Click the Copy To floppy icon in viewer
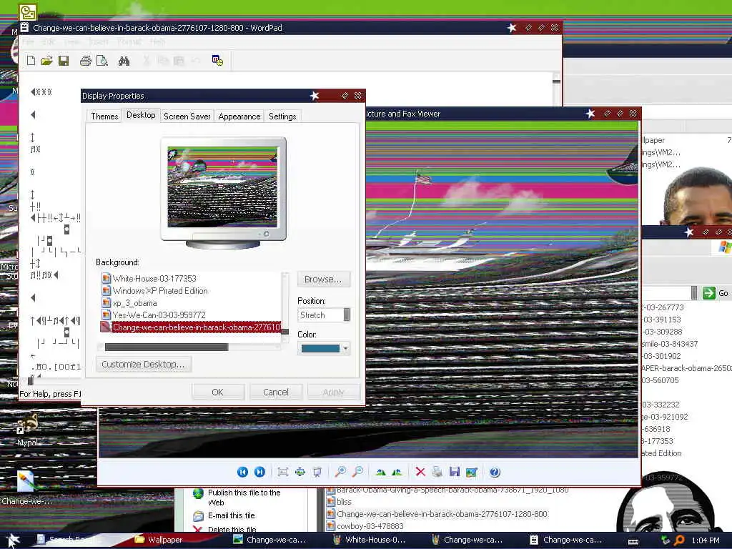Viewport: 732px width, 549px height. click(454, 472)
